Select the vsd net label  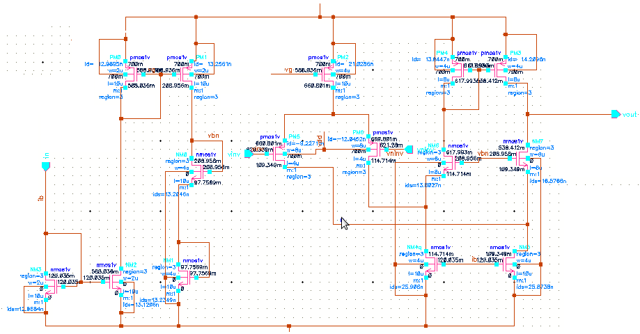pyautogui.click(x=319, y=141)
